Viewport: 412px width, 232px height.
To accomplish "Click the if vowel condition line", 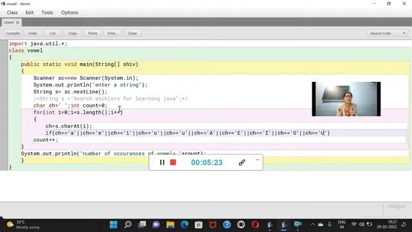I will [x=187, y=133].
